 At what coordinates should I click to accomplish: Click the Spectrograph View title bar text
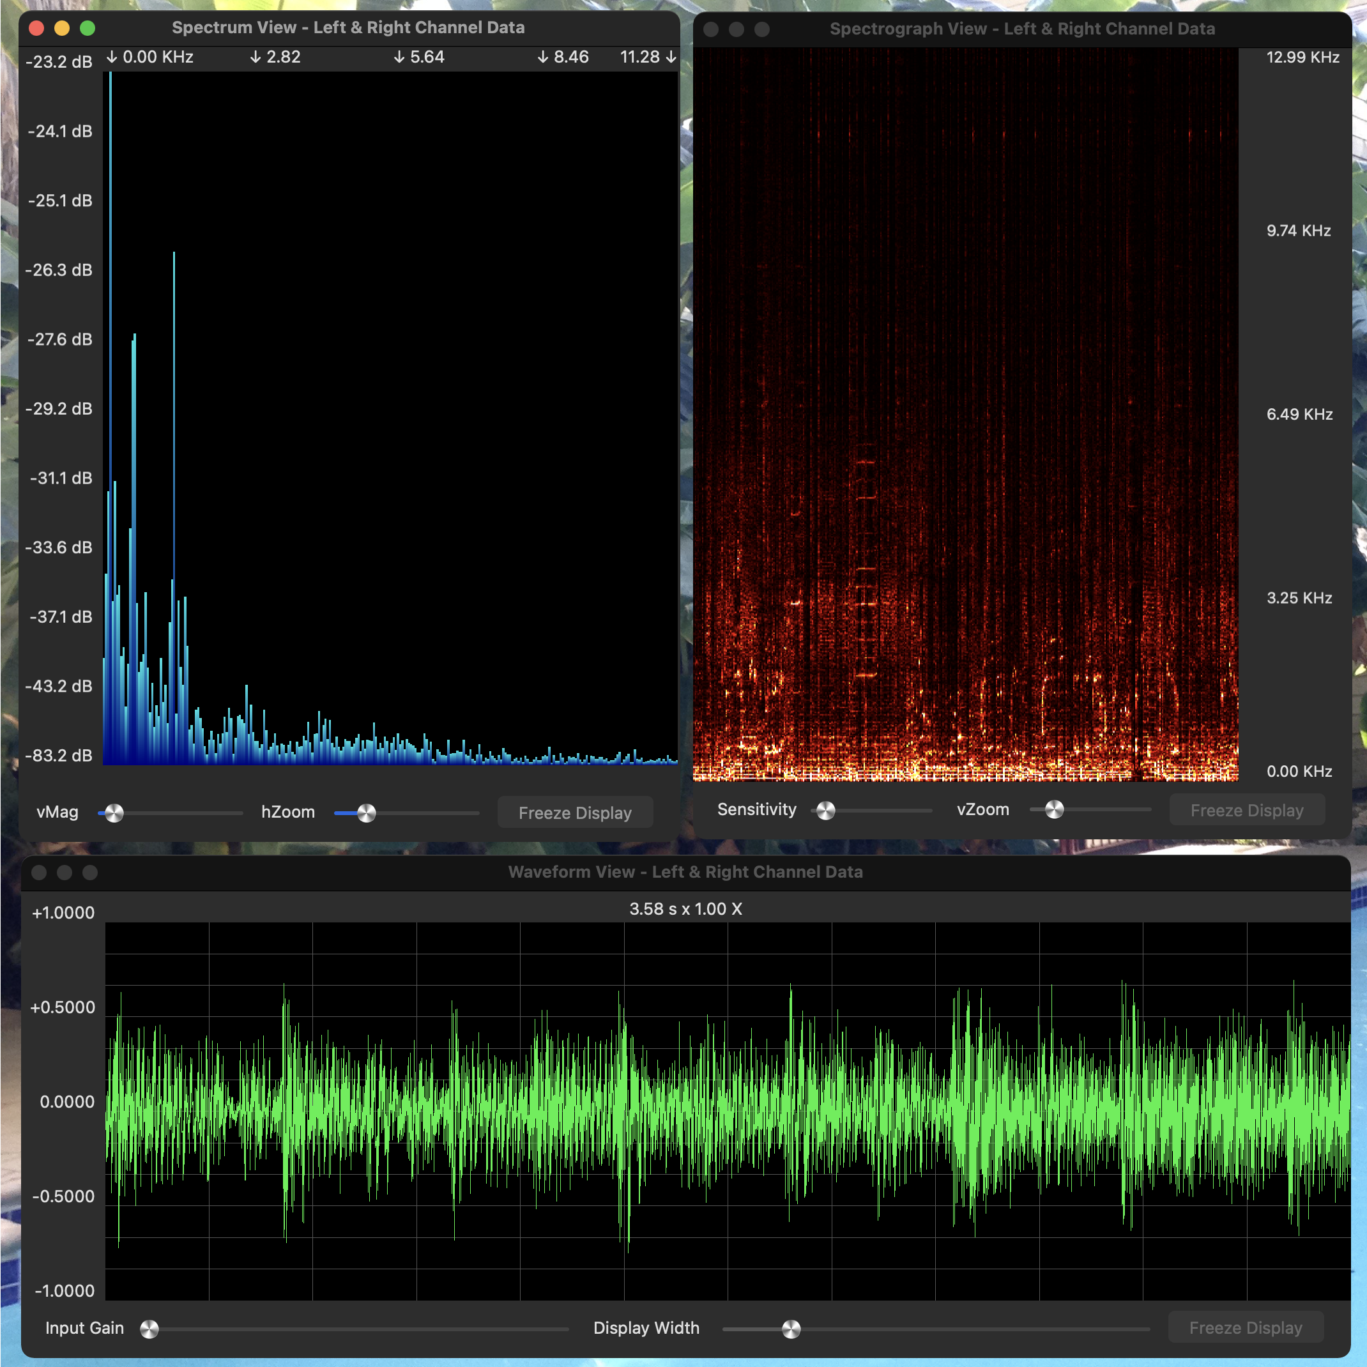pyautogui.click(x=1023, y=29)
